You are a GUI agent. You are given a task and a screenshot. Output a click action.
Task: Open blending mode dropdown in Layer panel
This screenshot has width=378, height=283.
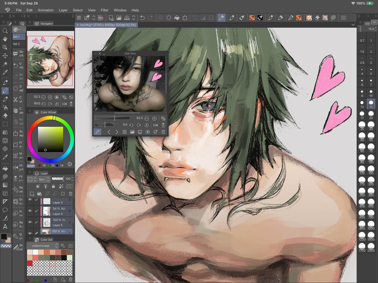(x=44, y=179)
